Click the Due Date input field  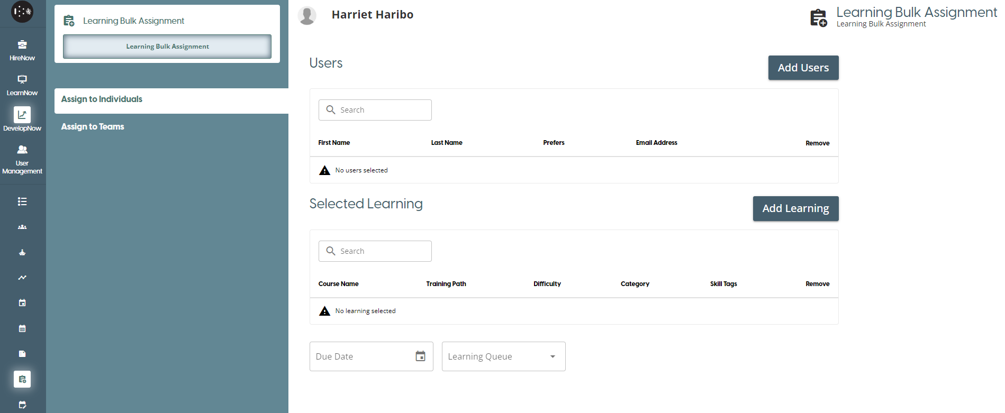[x=360, y=356]
